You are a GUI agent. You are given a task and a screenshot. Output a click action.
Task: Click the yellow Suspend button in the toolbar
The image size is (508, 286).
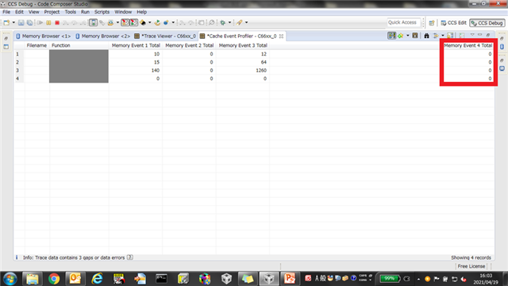click(48, 23)
